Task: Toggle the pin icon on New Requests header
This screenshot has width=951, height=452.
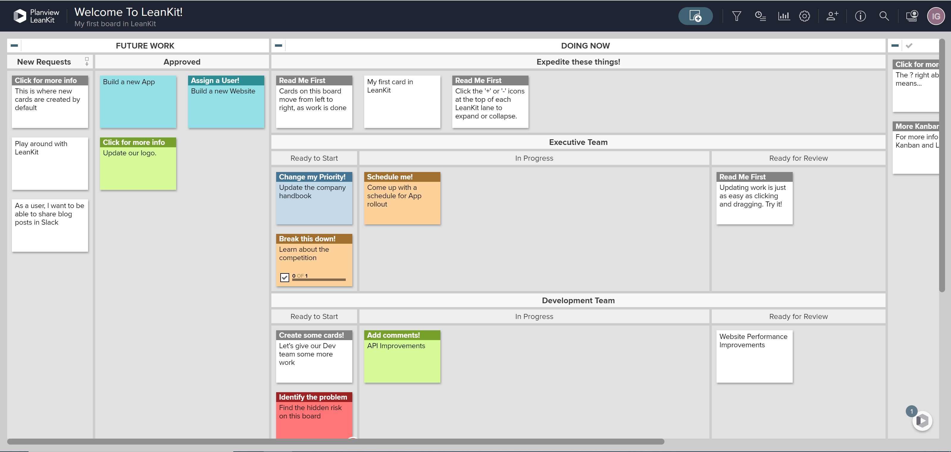Action: [x=87, y=62]
